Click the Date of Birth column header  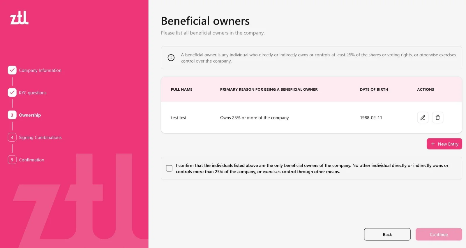374,89
